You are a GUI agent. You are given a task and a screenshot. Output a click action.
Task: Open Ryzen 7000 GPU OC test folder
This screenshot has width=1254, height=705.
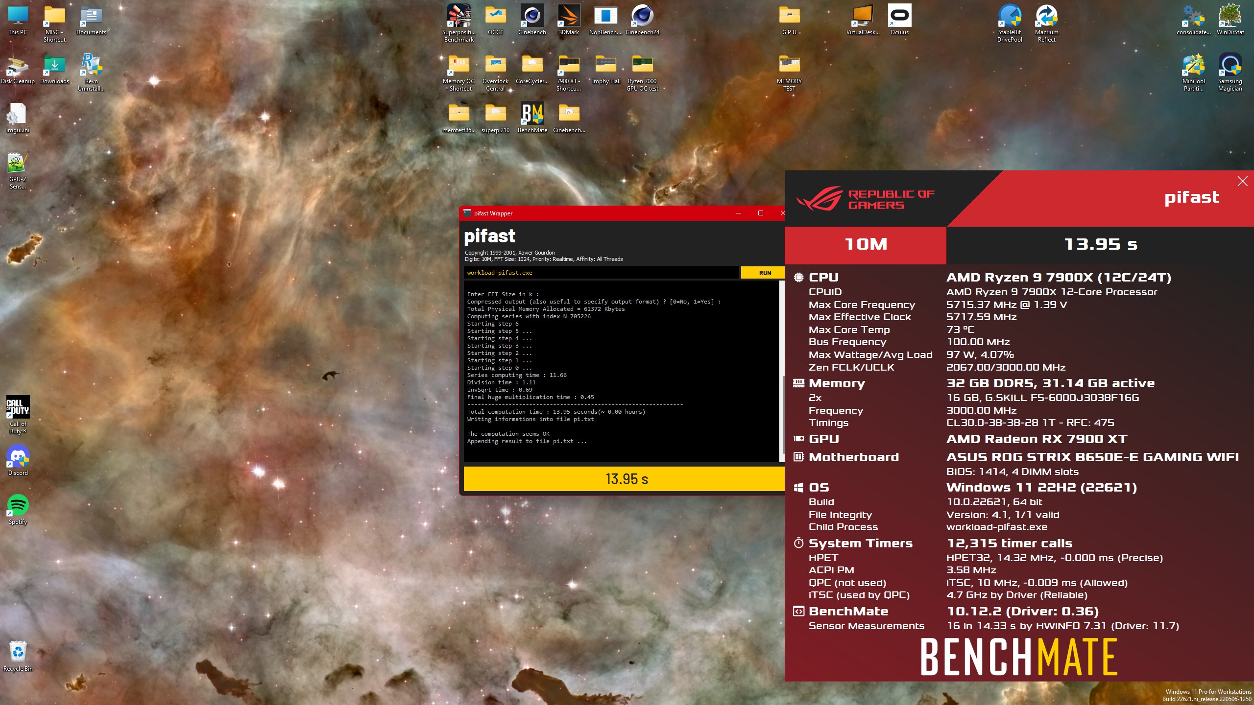[642, 73]
